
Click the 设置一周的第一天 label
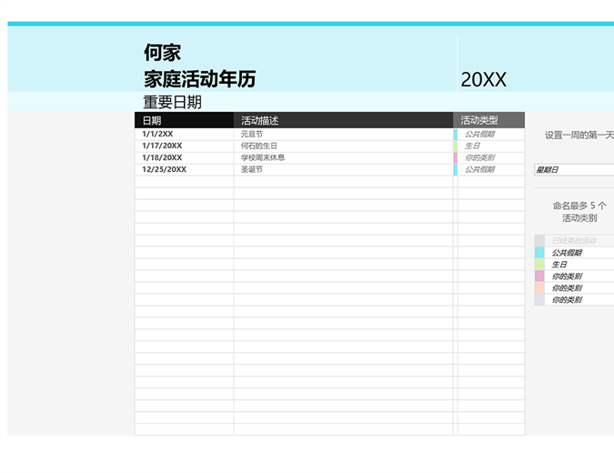(x=579, y=136)
